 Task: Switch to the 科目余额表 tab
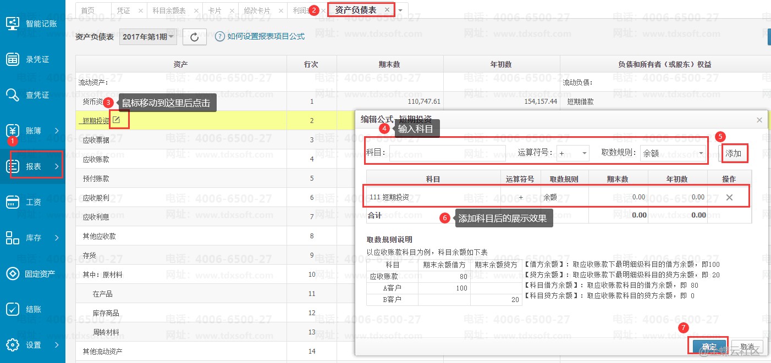169,10
